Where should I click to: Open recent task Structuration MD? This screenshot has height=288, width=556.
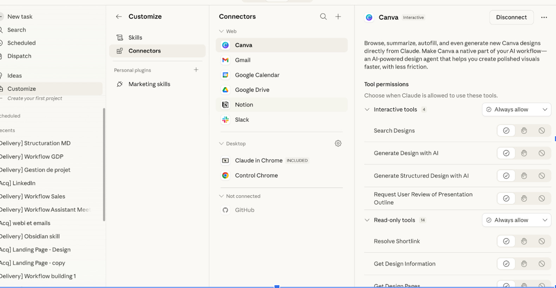pos(35,143)
